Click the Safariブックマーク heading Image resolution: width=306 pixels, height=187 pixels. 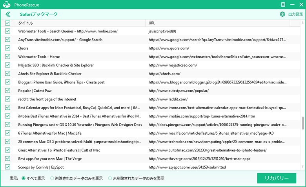point(38,14)
